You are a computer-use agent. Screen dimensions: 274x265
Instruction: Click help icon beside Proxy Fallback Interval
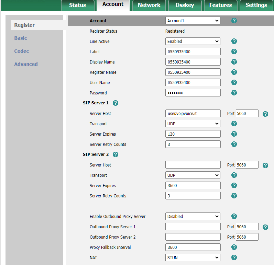click(234, 247)
